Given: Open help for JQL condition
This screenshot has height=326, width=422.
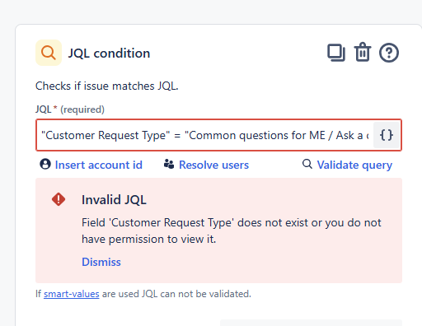Looking at the screenshot, I should 389,53.
